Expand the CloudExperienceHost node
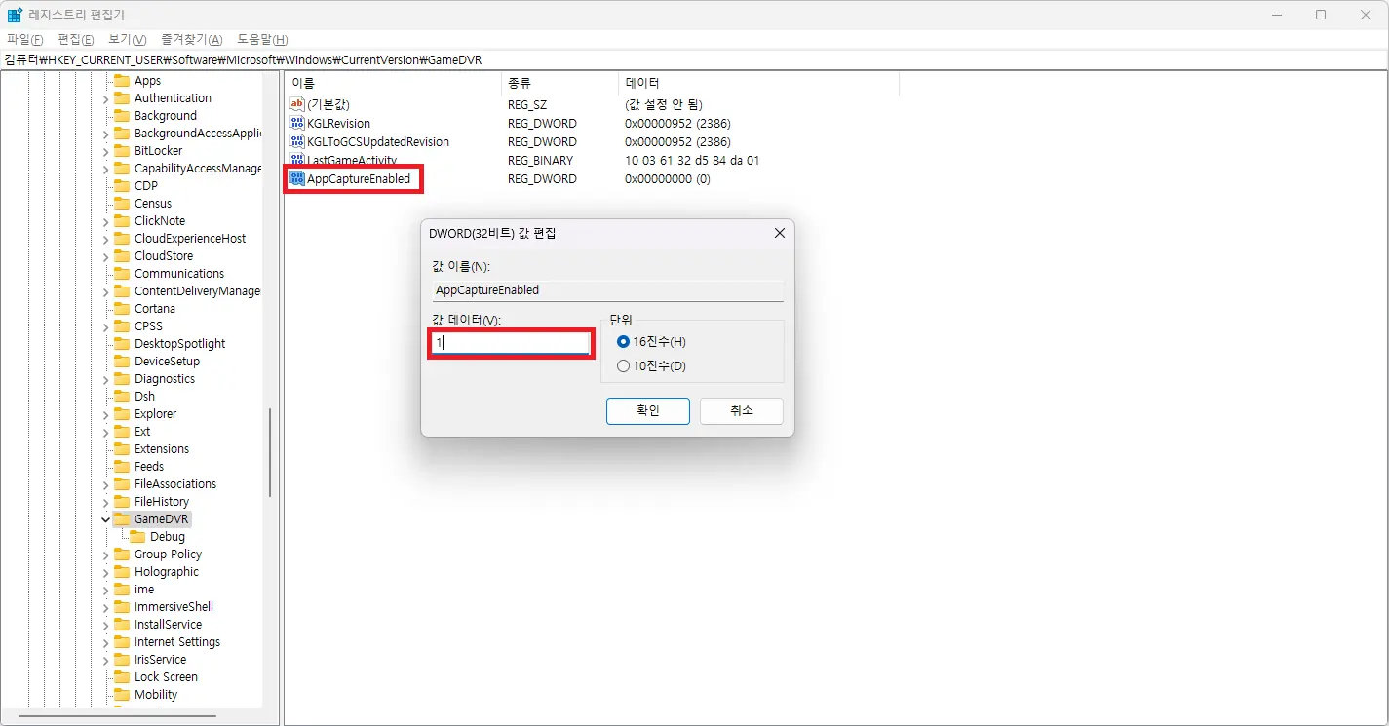Image resolution: width=1389 pixels, height=726 pixels. [106, 239]
